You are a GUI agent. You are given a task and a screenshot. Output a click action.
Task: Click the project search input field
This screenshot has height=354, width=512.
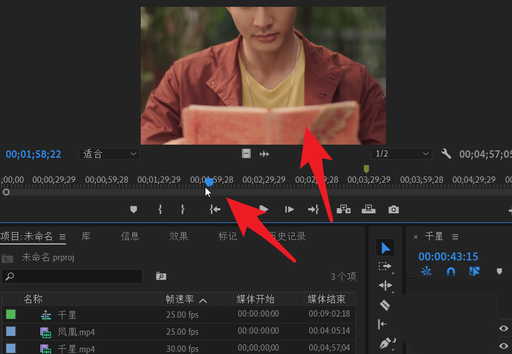[x=72, y=276]
